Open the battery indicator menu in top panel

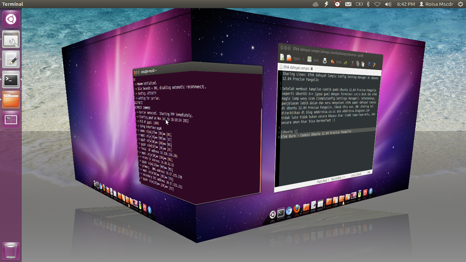pyautogui.click(x=359, y=4)
